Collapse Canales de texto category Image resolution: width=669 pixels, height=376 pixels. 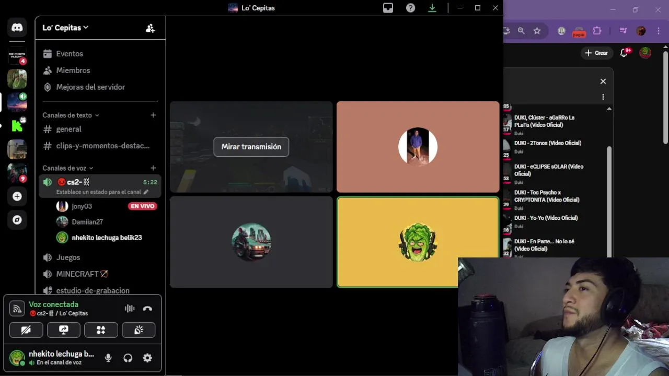71,115
